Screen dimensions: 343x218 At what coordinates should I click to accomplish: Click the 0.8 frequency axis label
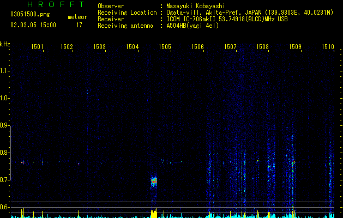(4, 153)
